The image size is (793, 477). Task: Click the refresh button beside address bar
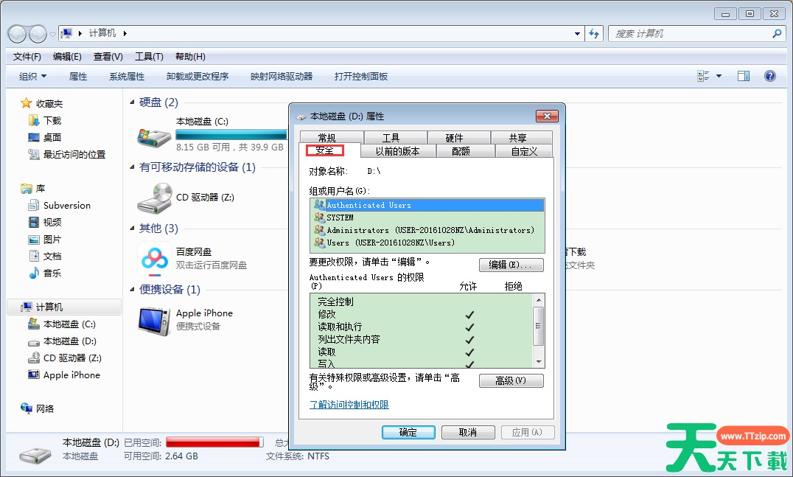pyautogui.click(x=595, y=34)
